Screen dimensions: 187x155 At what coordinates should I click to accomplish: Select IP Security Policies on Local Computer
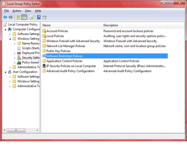click(x=71, y=66)
